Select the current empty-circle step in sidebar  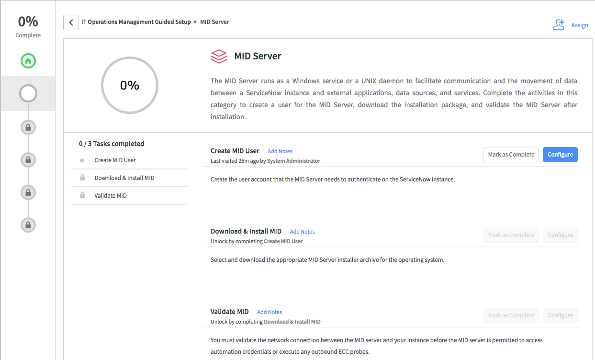coord(28,93)
